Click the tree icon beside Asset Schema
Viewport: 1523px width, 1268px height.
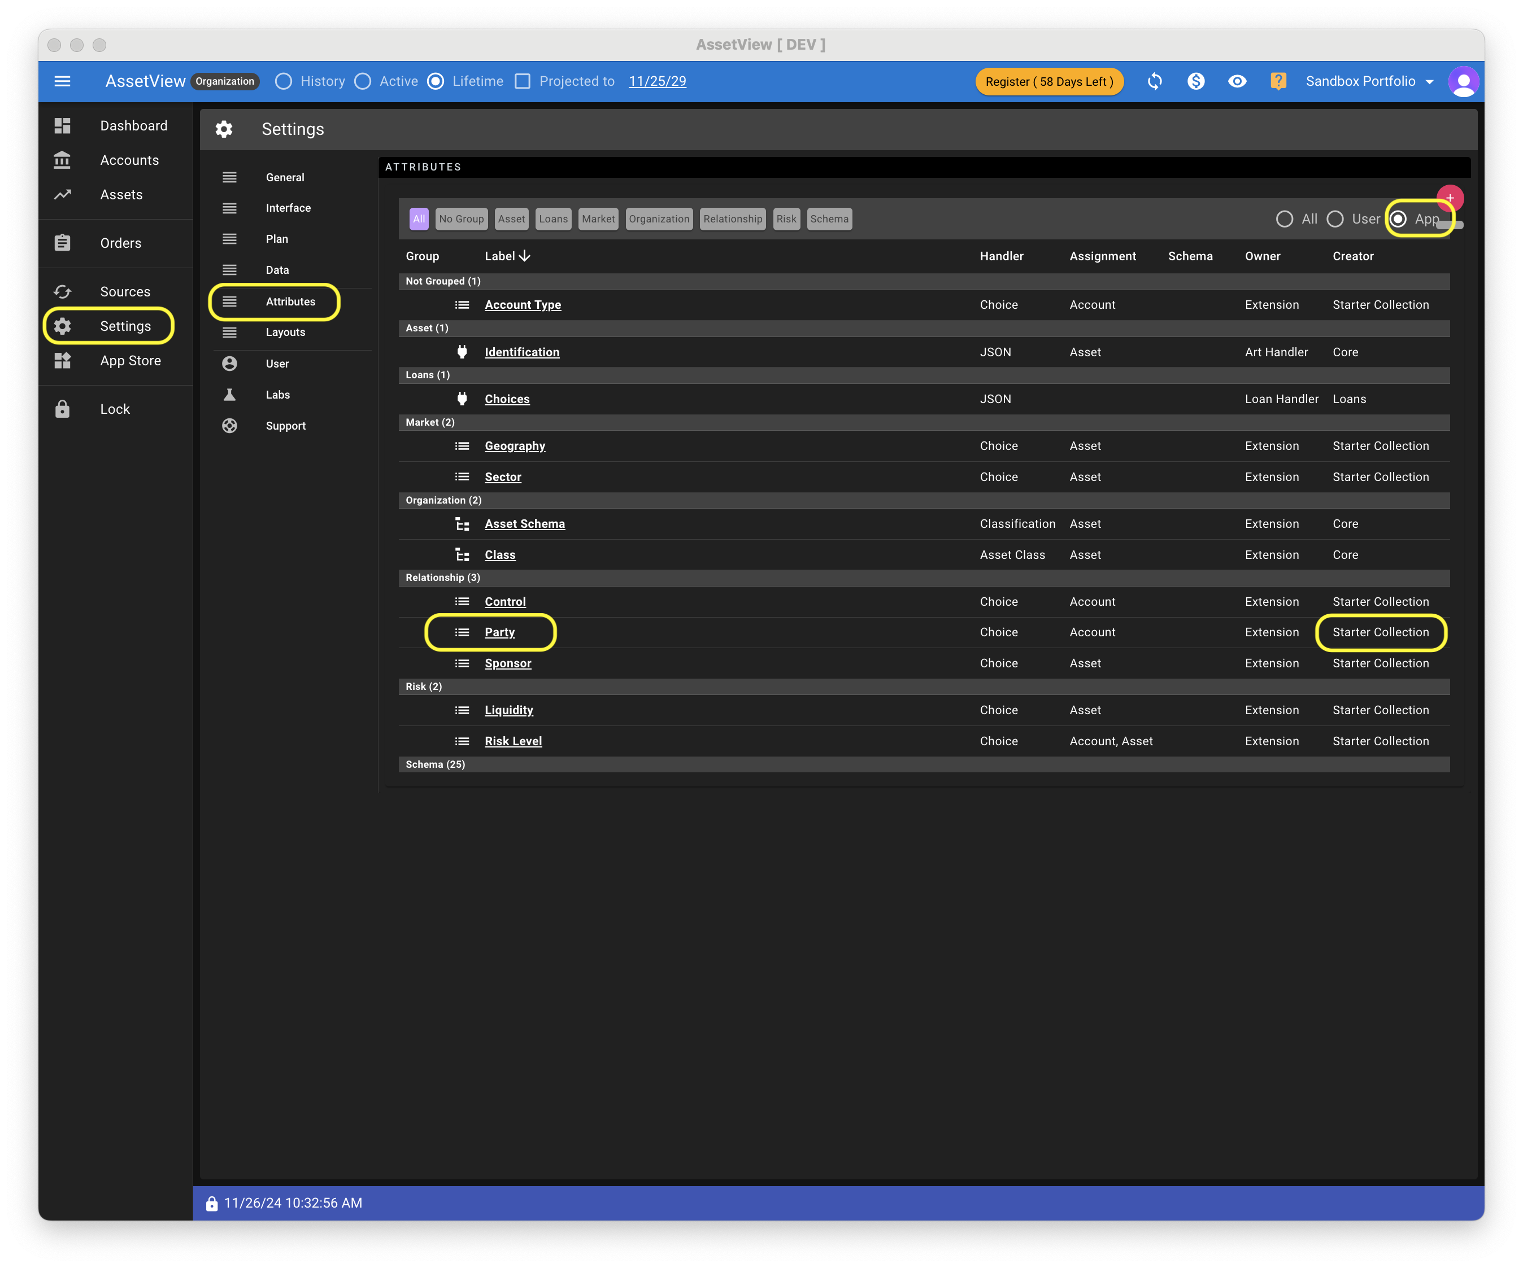tap(462, 523)
